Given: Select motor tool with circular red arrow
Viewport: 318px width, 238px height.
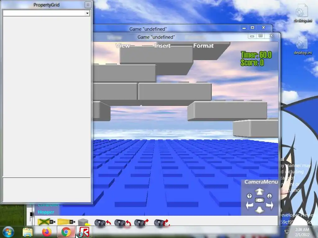Looking at the screenshot, I should tap(122, 223).
